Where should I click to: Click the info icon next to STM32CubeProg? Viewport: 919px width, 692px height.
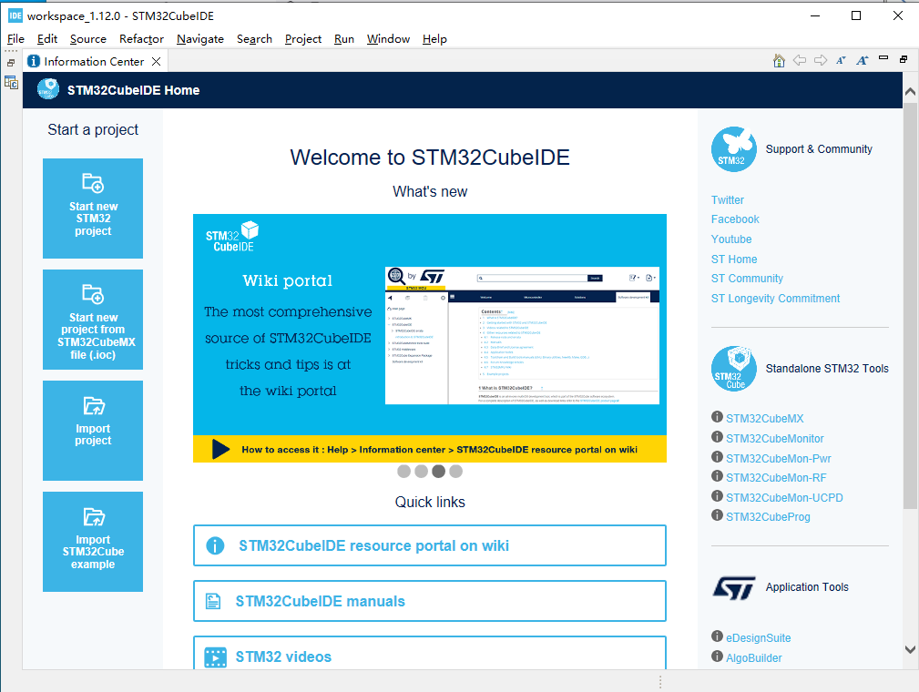click(717, 516)
